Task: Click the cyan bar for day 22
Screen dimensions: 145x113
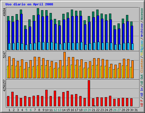Action: click(x=99, y=46)
